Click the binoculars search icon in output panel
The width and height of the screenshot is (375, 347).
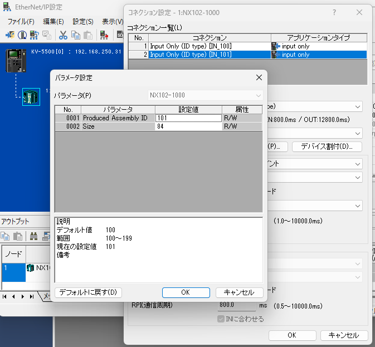(34, 236)
